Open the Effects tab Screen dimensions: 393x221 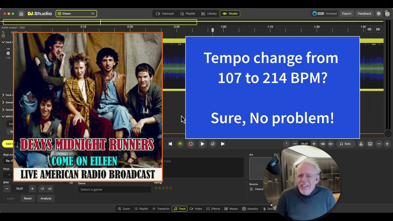(213, 209)
